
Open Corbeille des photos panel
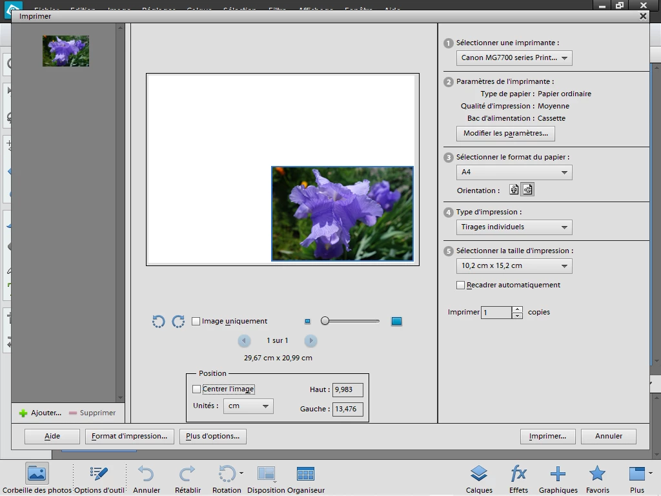coord(37,479)
